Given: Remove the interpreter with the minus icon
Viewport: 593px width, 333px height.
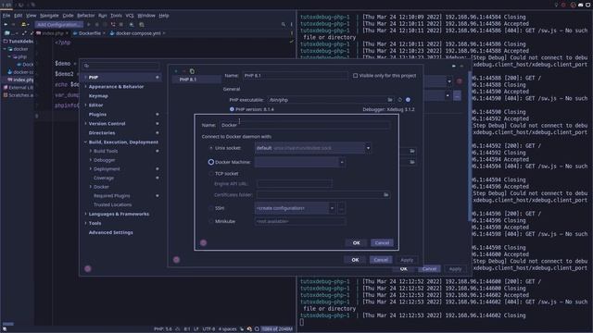Looking at the screenshot, I should click(183, 71).
